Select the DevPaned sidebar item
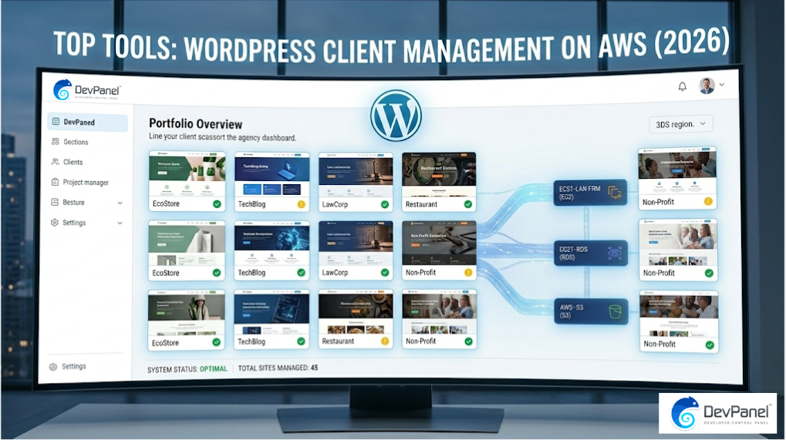 tap(88, 123)
